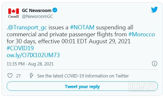Click the blue verified badge
The image size is (163, 98).
pyautogui.click(x=55, y=10)
